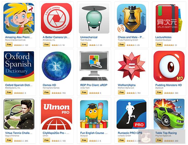Select the Table Top Racing car icon
Image resolution: width=188 pixels, height=145 pixels.
tap(169, 114)
